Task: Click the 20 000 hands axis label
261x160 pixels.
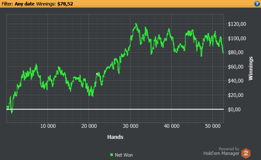Action: click(89, 126)
